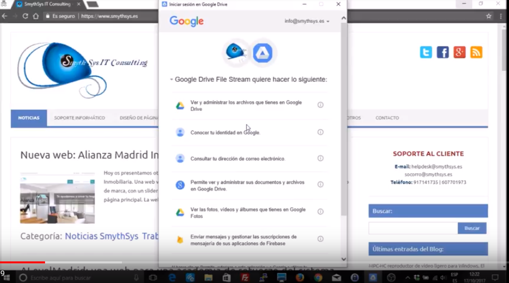Open the RSS feed icon
This screenshot has height=283, width=509.
coord(476,52)
